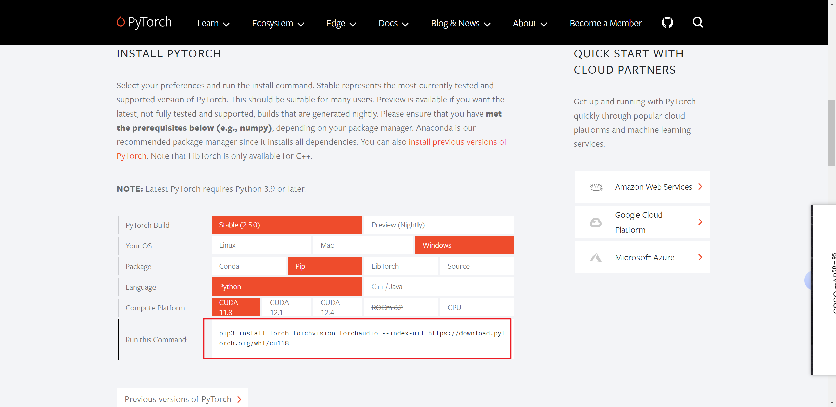Expand the Blog & News menu
Viewport: 836px width, 407px height.
pos(460,23)
